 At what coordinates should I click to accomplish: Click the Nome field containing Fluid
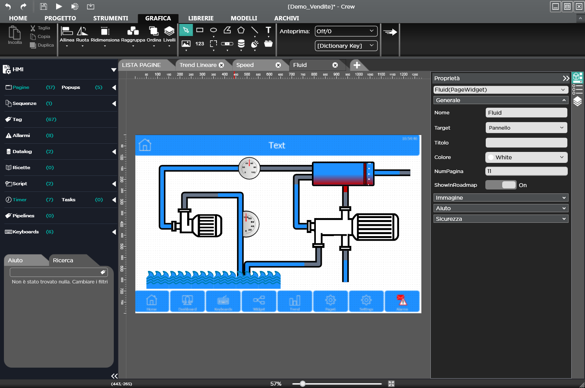527,113
